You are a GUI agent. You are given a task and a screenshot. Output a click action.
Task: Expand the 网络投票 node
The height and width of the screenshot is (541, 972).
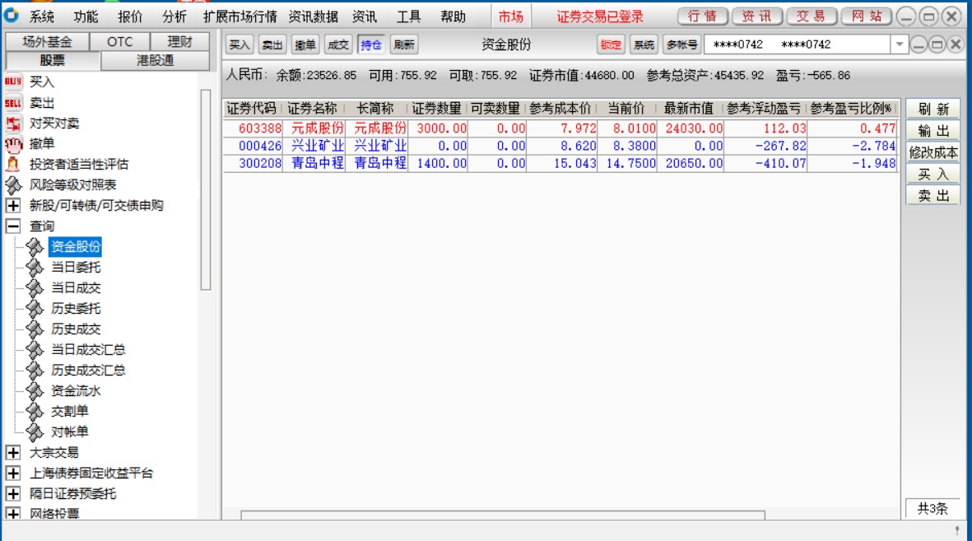(13, 514)
